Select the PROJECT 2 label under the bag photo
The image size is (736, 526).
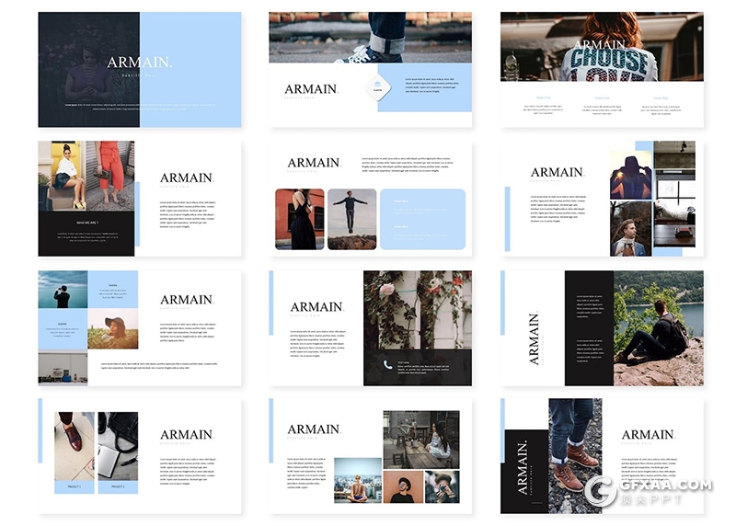pos(118,486)
